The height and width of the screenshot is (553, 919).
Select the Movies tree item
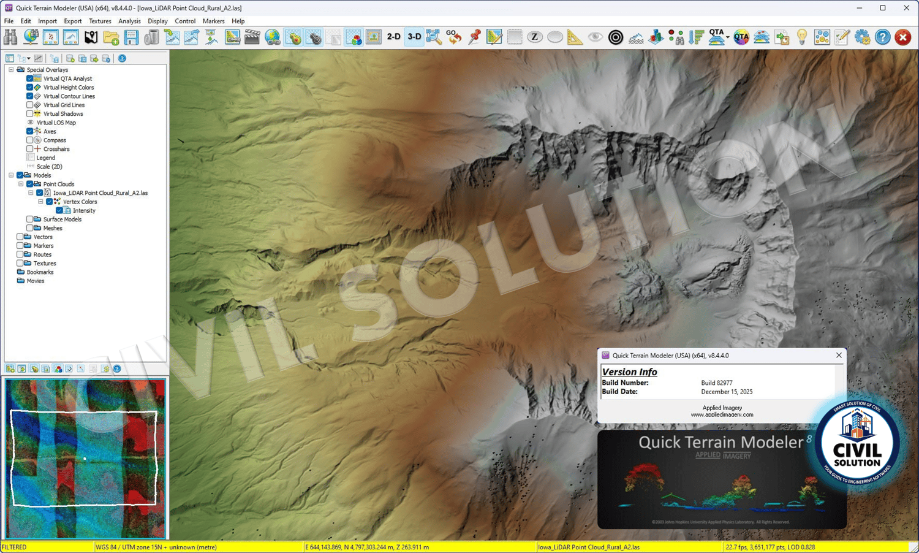(36, 281)
